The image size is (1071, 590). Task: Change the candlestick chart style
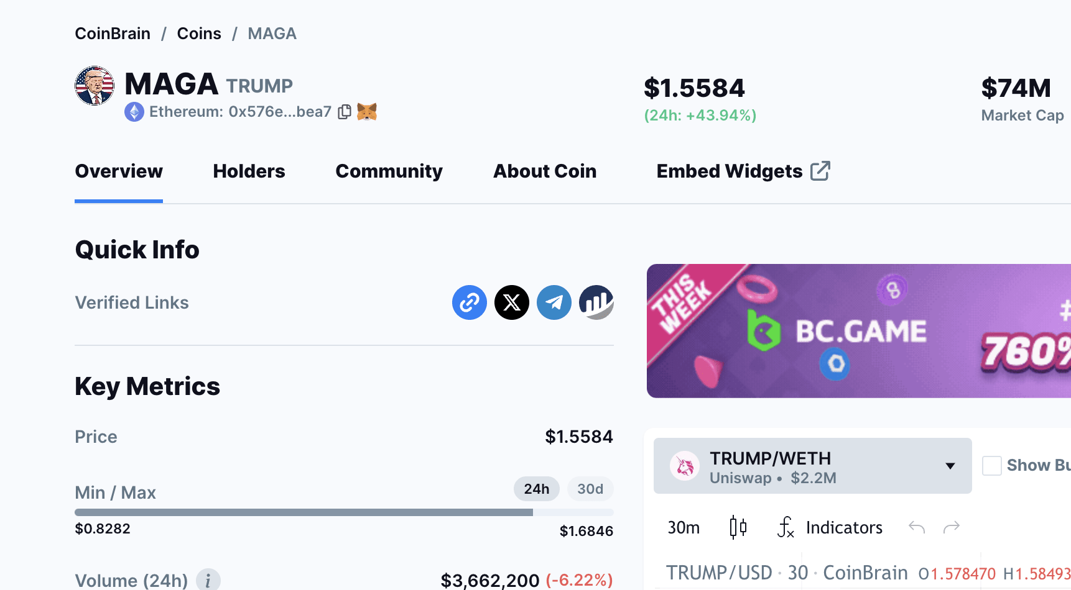738,527
